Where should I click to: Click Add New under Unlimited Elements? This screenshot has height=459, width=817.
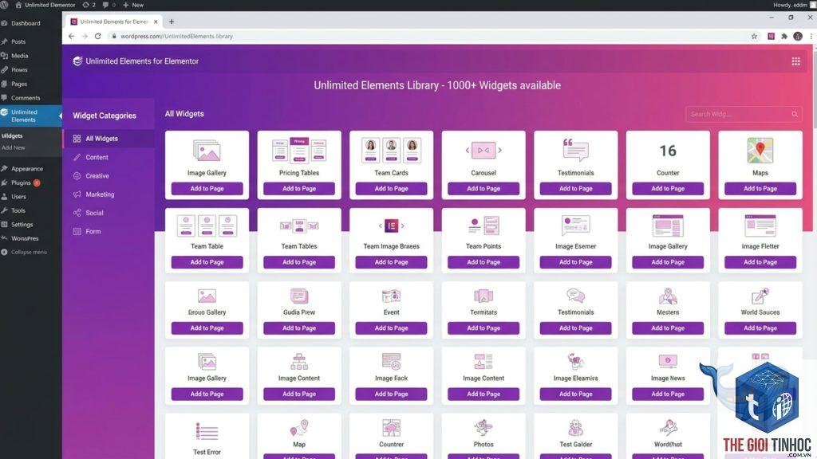click(x=14, y=147)
